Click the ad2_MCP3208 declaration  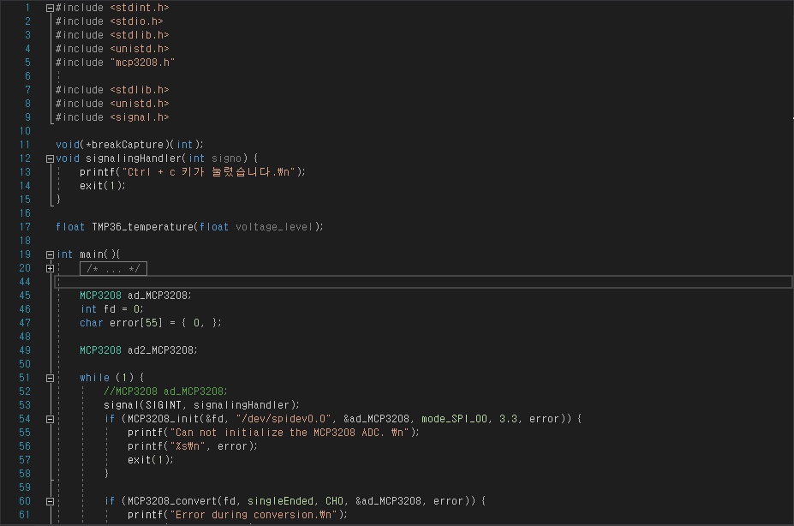(139, 350)
